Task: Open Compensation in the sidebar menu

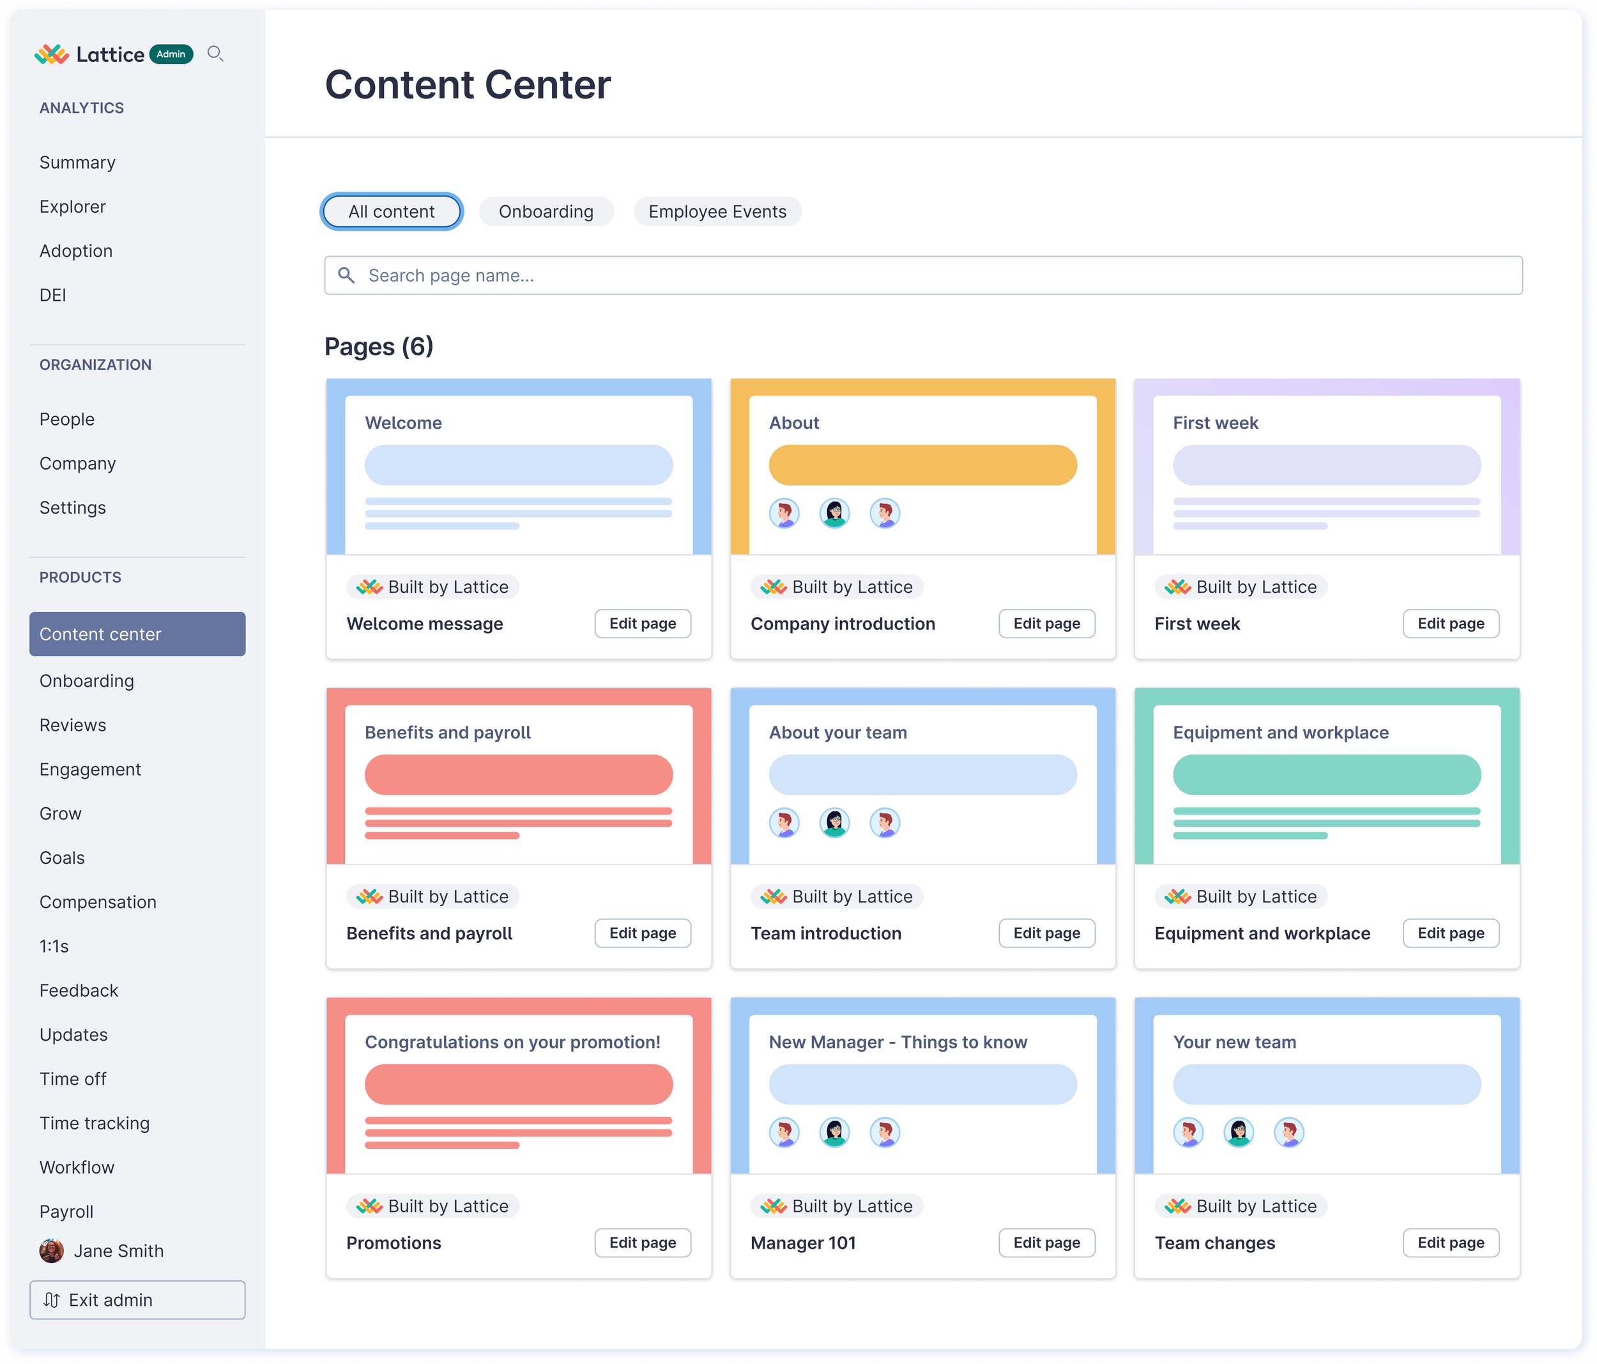Action: point(98,902)
